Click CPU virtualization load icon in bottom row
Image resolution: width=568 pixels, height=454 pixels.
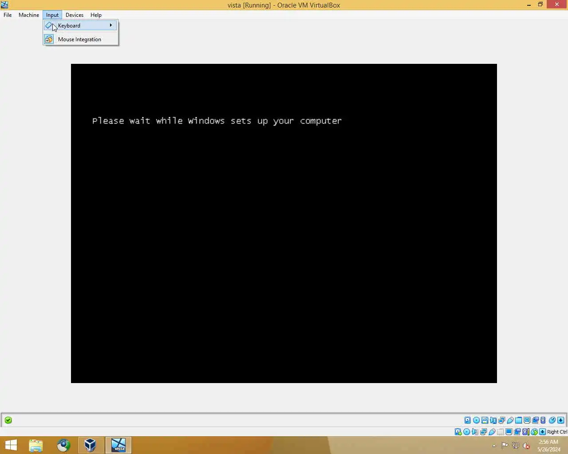click(x=526, y=431)
